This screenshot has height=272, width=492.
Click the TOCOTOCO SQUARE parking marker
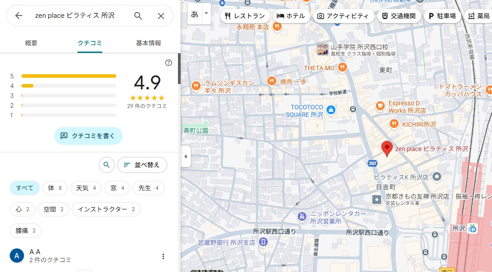pos(331,109)
